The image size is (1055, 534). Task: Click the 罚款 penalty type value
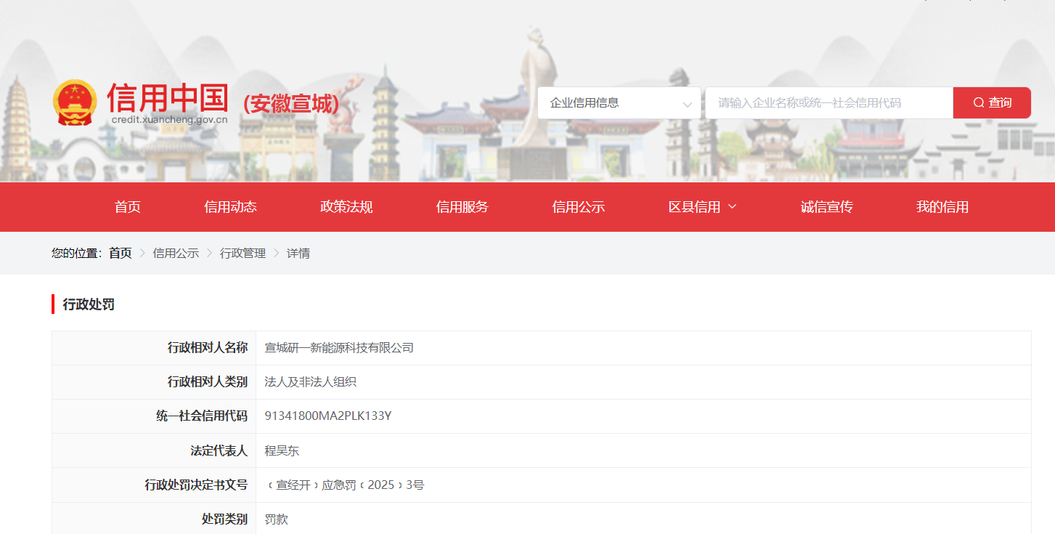(276, 519)
